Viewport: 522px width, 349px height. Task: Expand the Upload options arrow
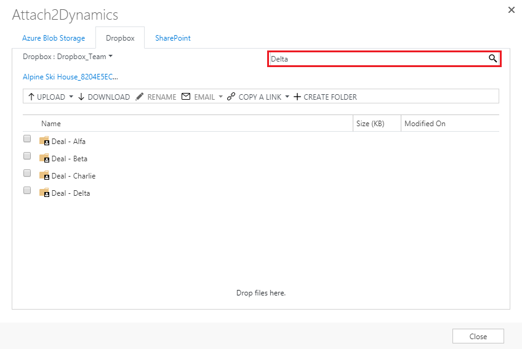[71, 97]
